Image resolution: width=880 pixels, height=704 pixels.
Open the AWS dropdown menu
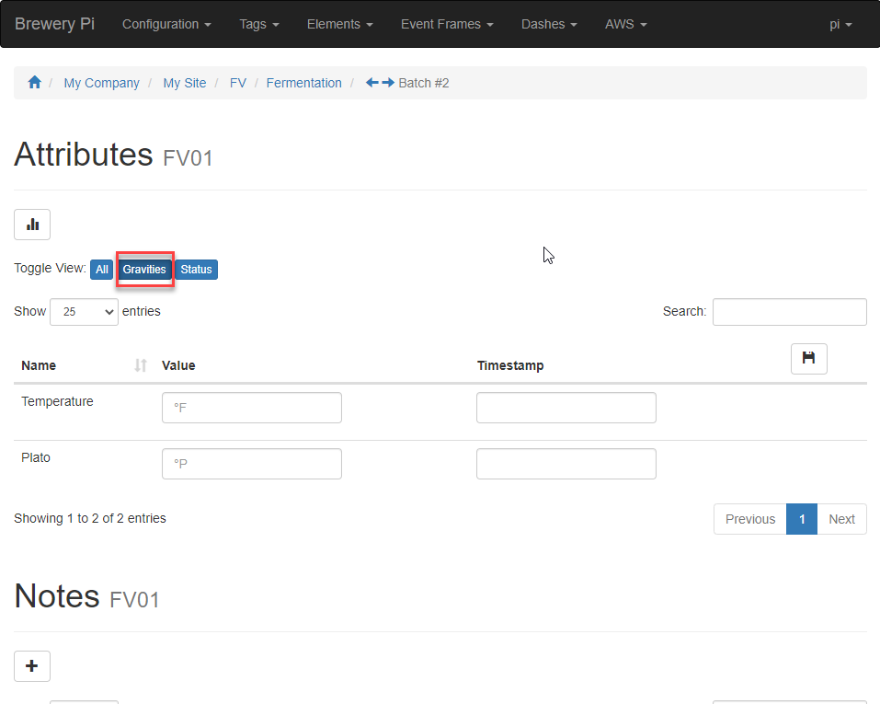coord(626,24)
